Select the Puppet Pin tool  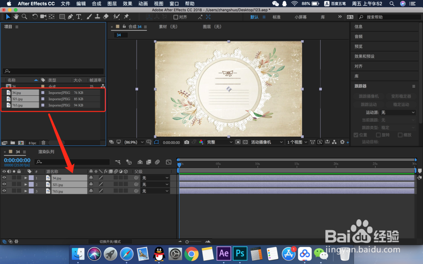126,17
